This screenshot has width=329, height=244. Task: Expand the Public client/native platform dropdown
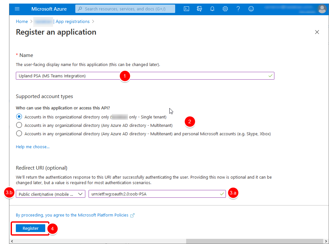coord(50,194)
